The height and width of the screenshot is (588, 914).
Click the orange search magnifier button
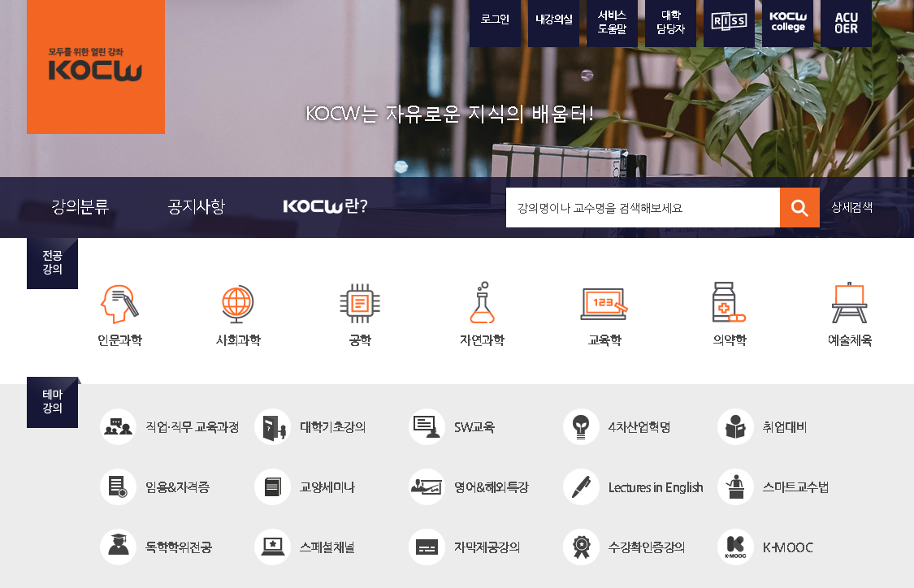[799, 207]
